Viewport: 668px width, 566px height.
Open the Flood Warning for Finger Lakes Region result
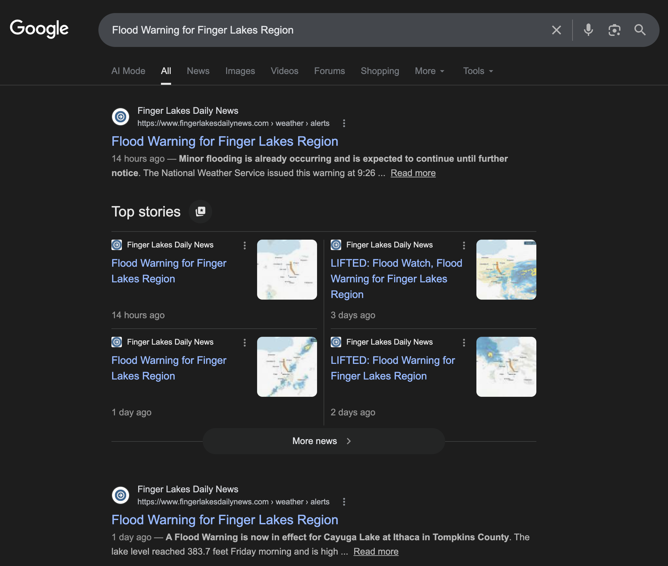(225, 141)
